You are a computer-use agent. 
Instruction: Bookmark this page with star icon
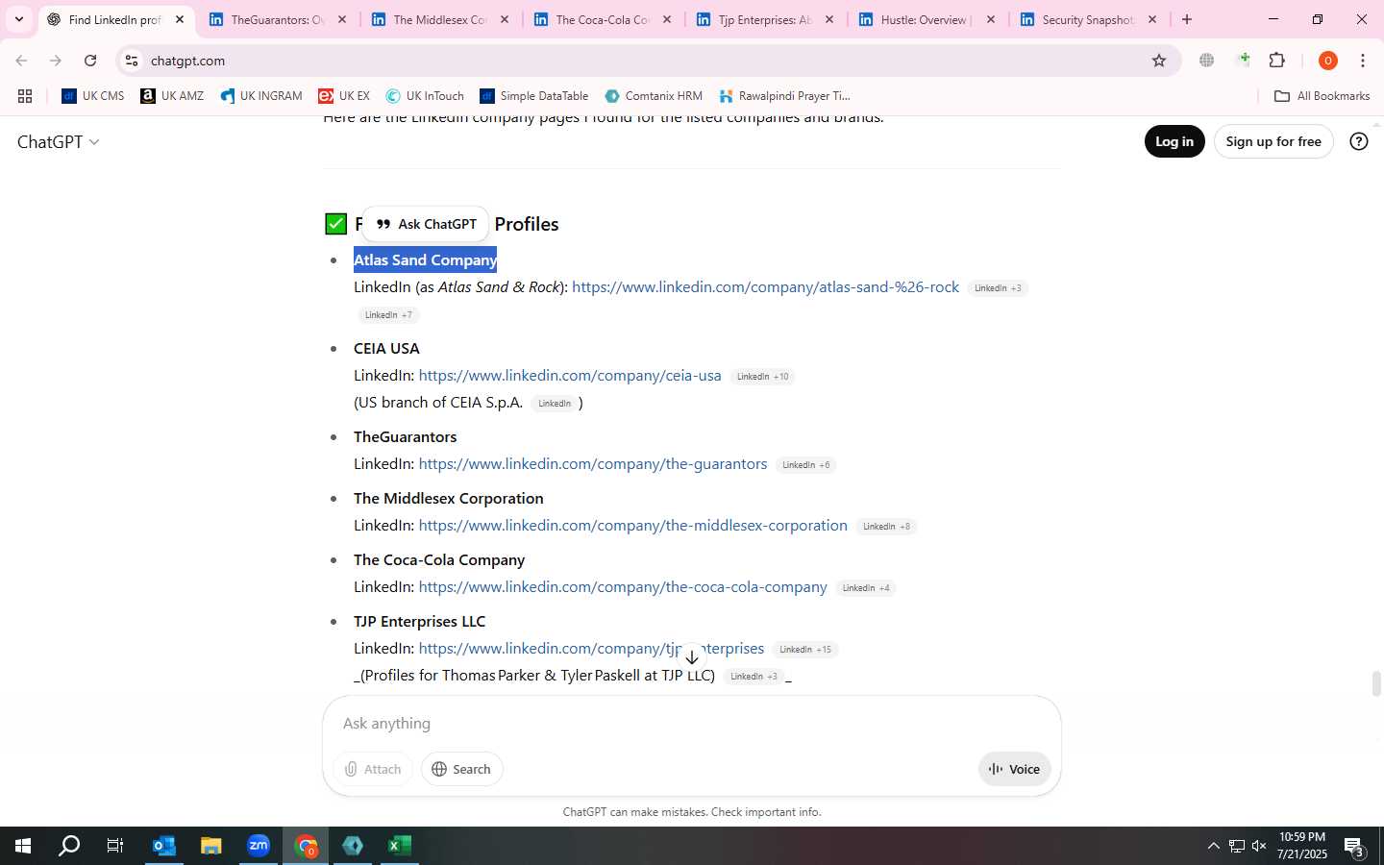[x=1159, y=61]
